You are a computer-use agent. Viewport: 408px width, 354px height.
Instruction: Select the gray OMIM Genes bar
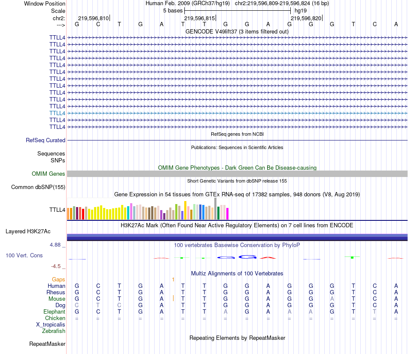pos(237,174)
